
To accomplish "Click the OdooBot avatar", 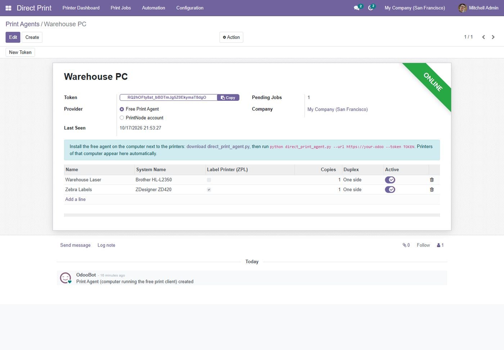I will click(x=66, y=278).
